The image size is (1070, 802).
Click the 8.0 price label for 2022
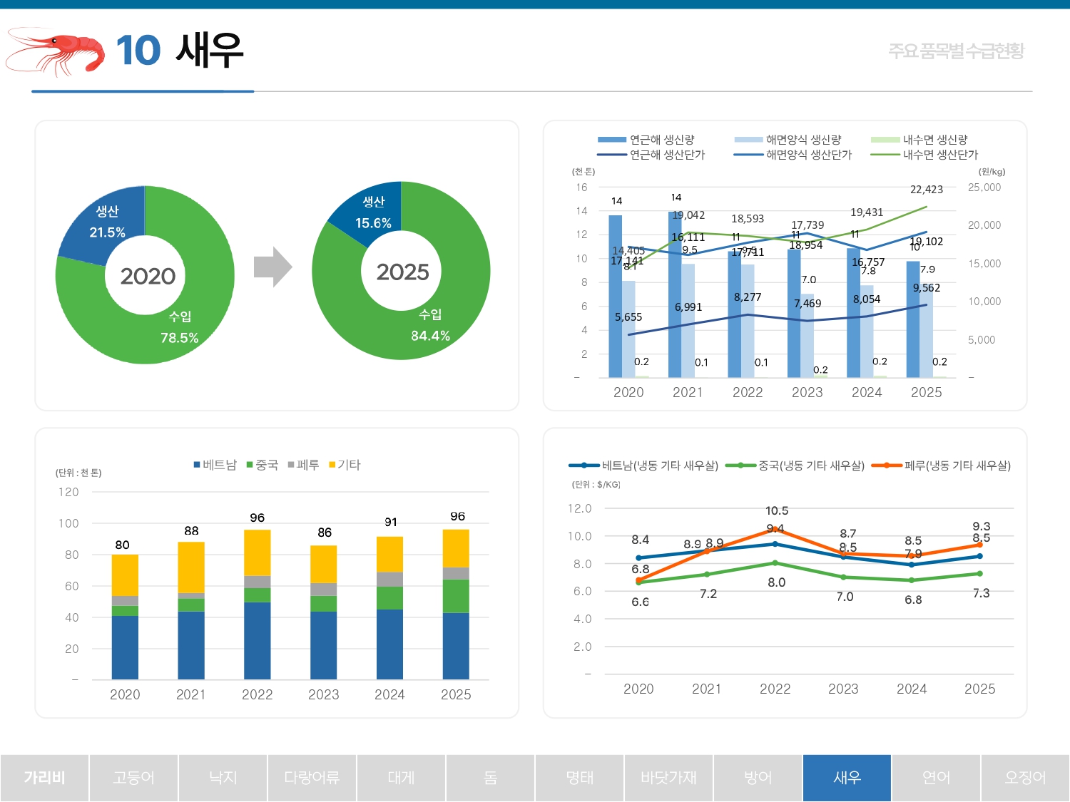point(777,582)
